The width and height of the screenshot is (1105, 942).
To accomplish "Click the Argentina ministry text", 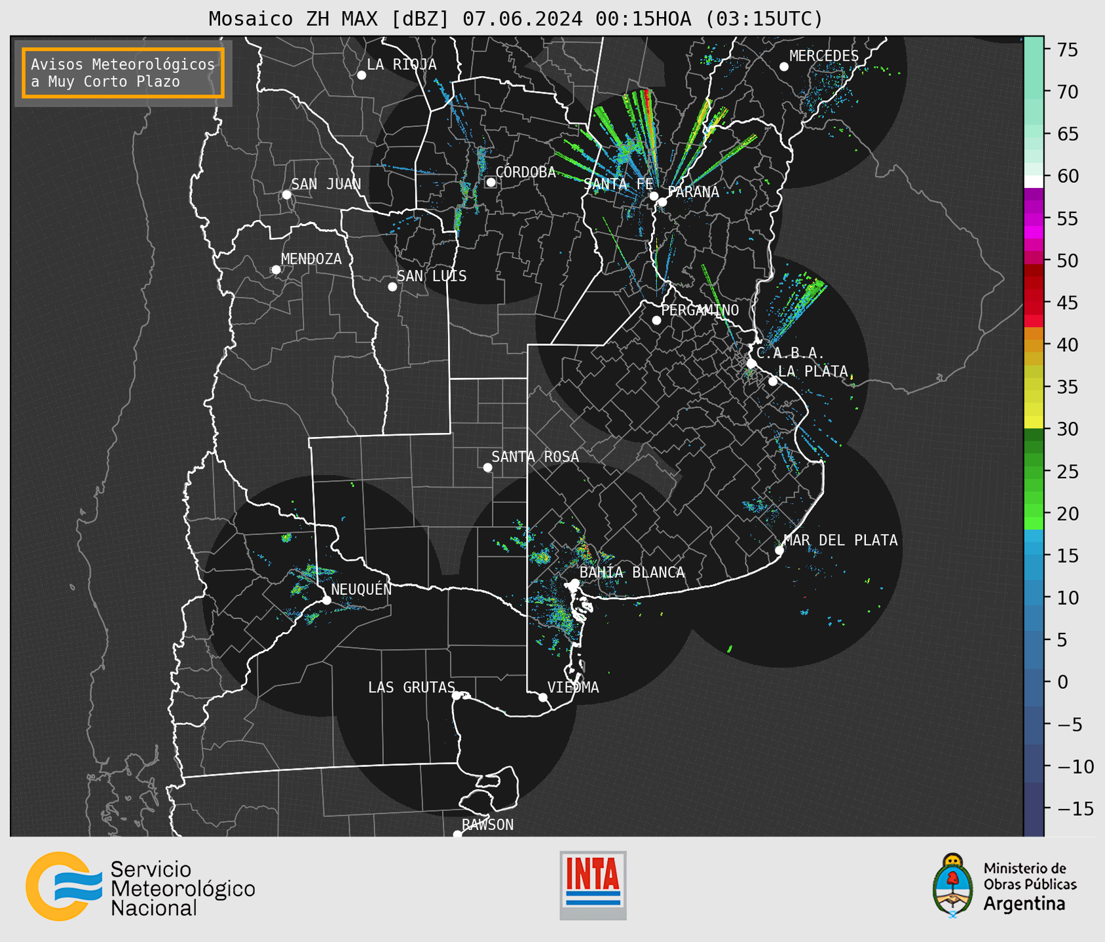I will click(1024, 904).
